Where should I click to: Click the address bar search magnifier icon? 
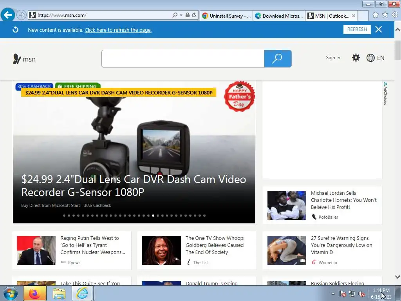coord(175,15)
